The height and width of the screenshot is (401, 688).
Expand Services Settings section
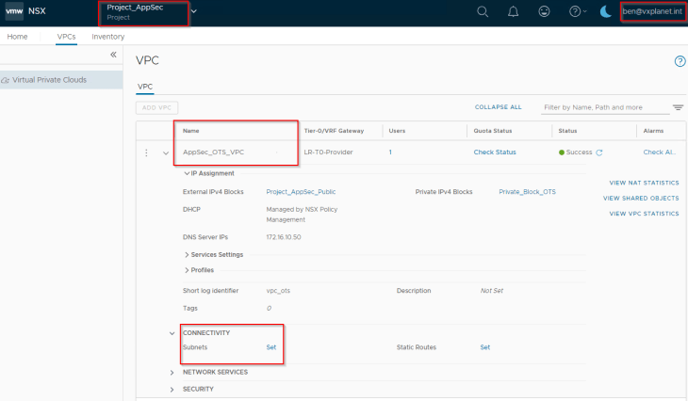tap(187, 254)
